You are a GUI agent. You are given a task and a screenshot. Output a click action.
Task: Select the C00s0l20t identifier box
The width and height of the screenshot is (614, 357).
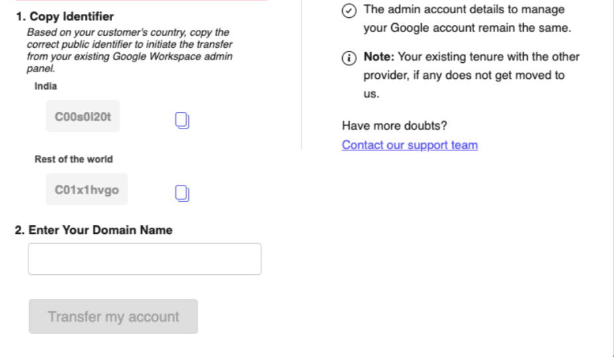(83, 117)
